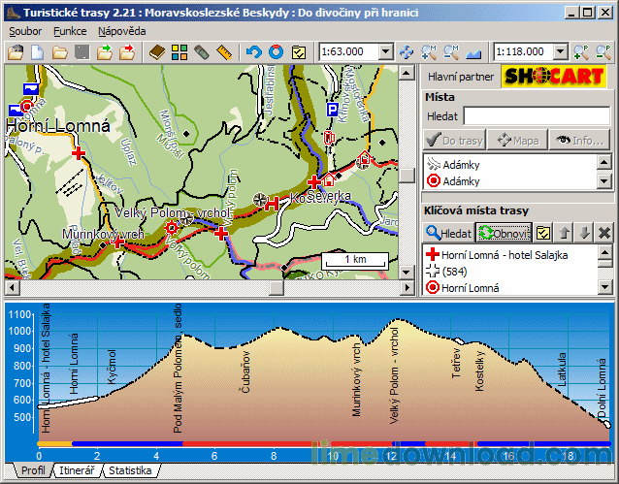This screenshot has height=484, width=619.
Task: Open the Funkce menu
Action: [x=70, y=31]
